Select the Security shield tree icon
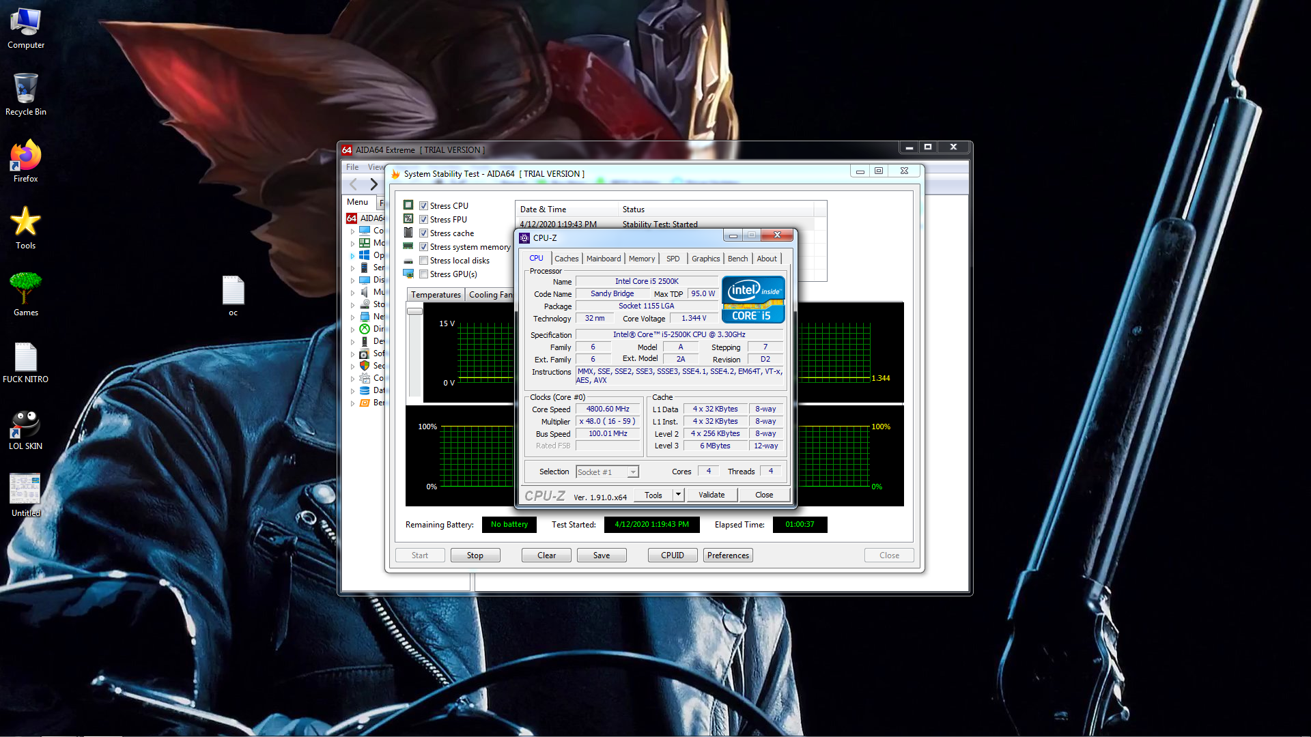1311x737 pixels. (365, 366)
